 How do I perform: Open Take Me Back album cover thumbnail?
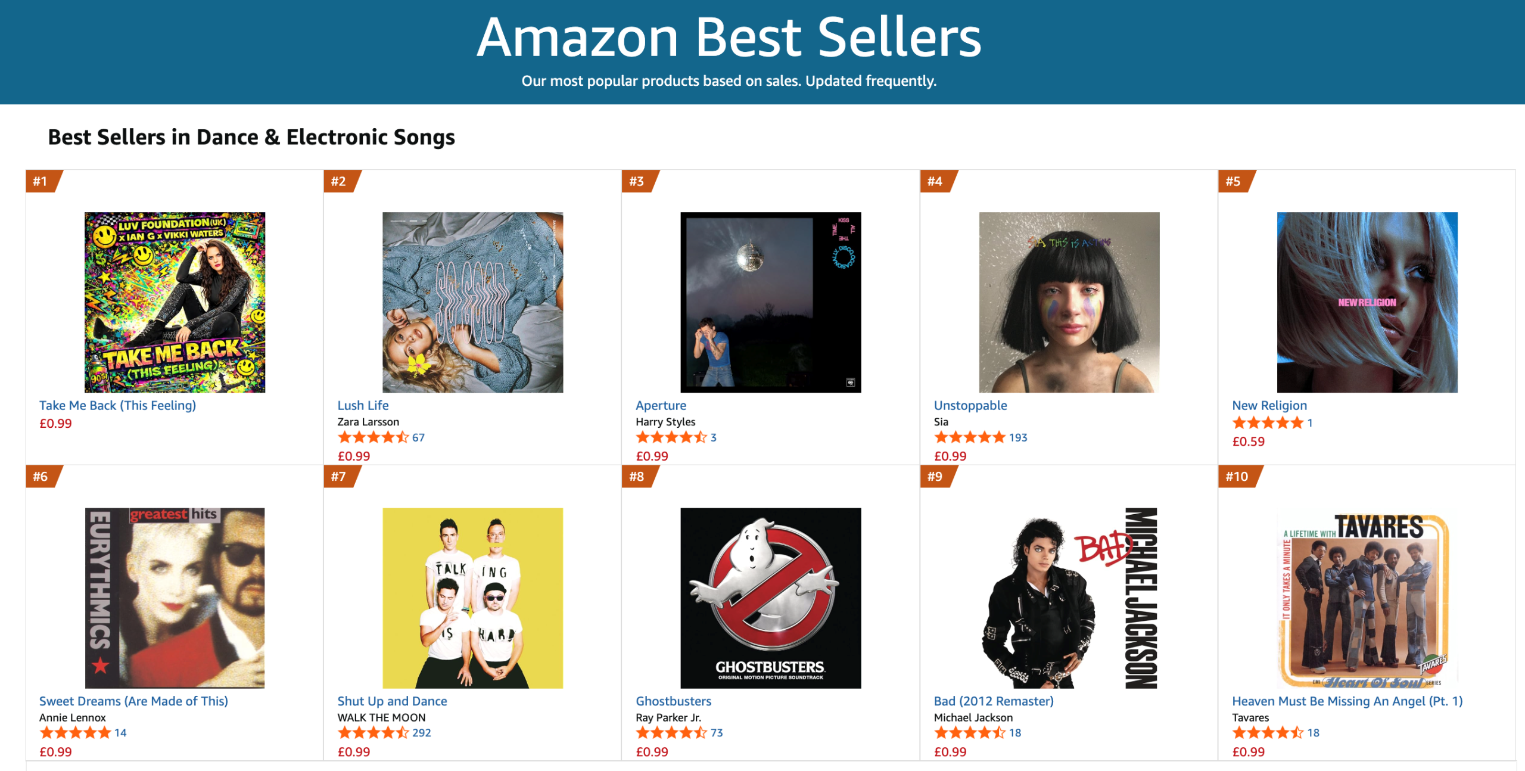[175, 302]
